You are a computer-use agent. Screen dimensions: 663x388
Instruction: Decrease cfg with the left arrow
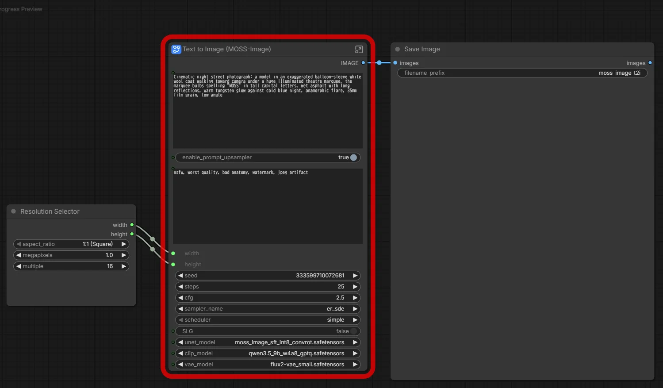coord(180,298)
